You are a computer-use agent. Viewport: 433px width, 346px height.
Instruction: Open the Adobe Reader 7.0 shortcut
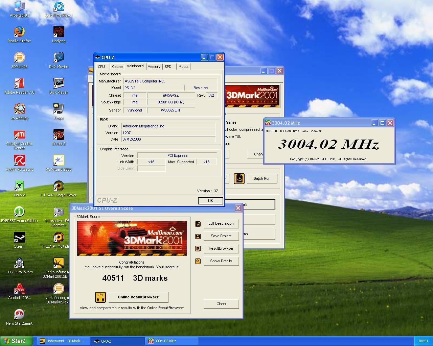[19, 86]
